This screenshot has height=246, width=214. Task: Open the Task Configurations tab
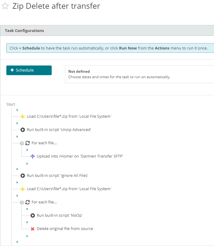(x=24, y=30)
